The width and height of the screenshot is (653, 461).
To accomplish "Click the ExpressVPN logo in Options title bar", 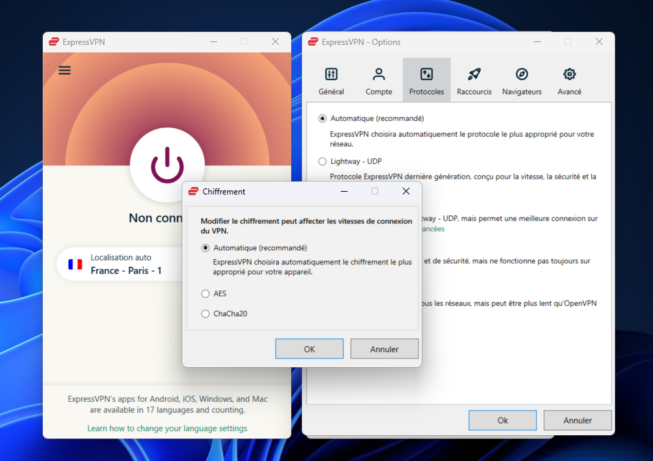I will coord(313,41).
